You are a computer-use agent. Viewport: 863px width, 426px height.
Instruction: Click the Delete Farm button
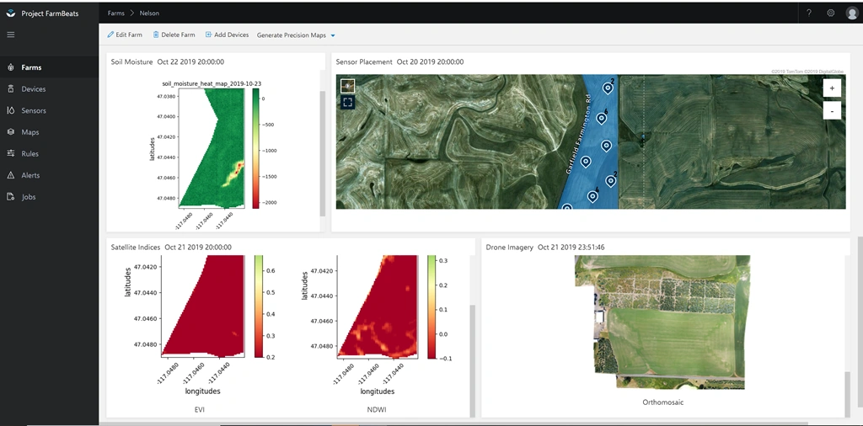174,35
